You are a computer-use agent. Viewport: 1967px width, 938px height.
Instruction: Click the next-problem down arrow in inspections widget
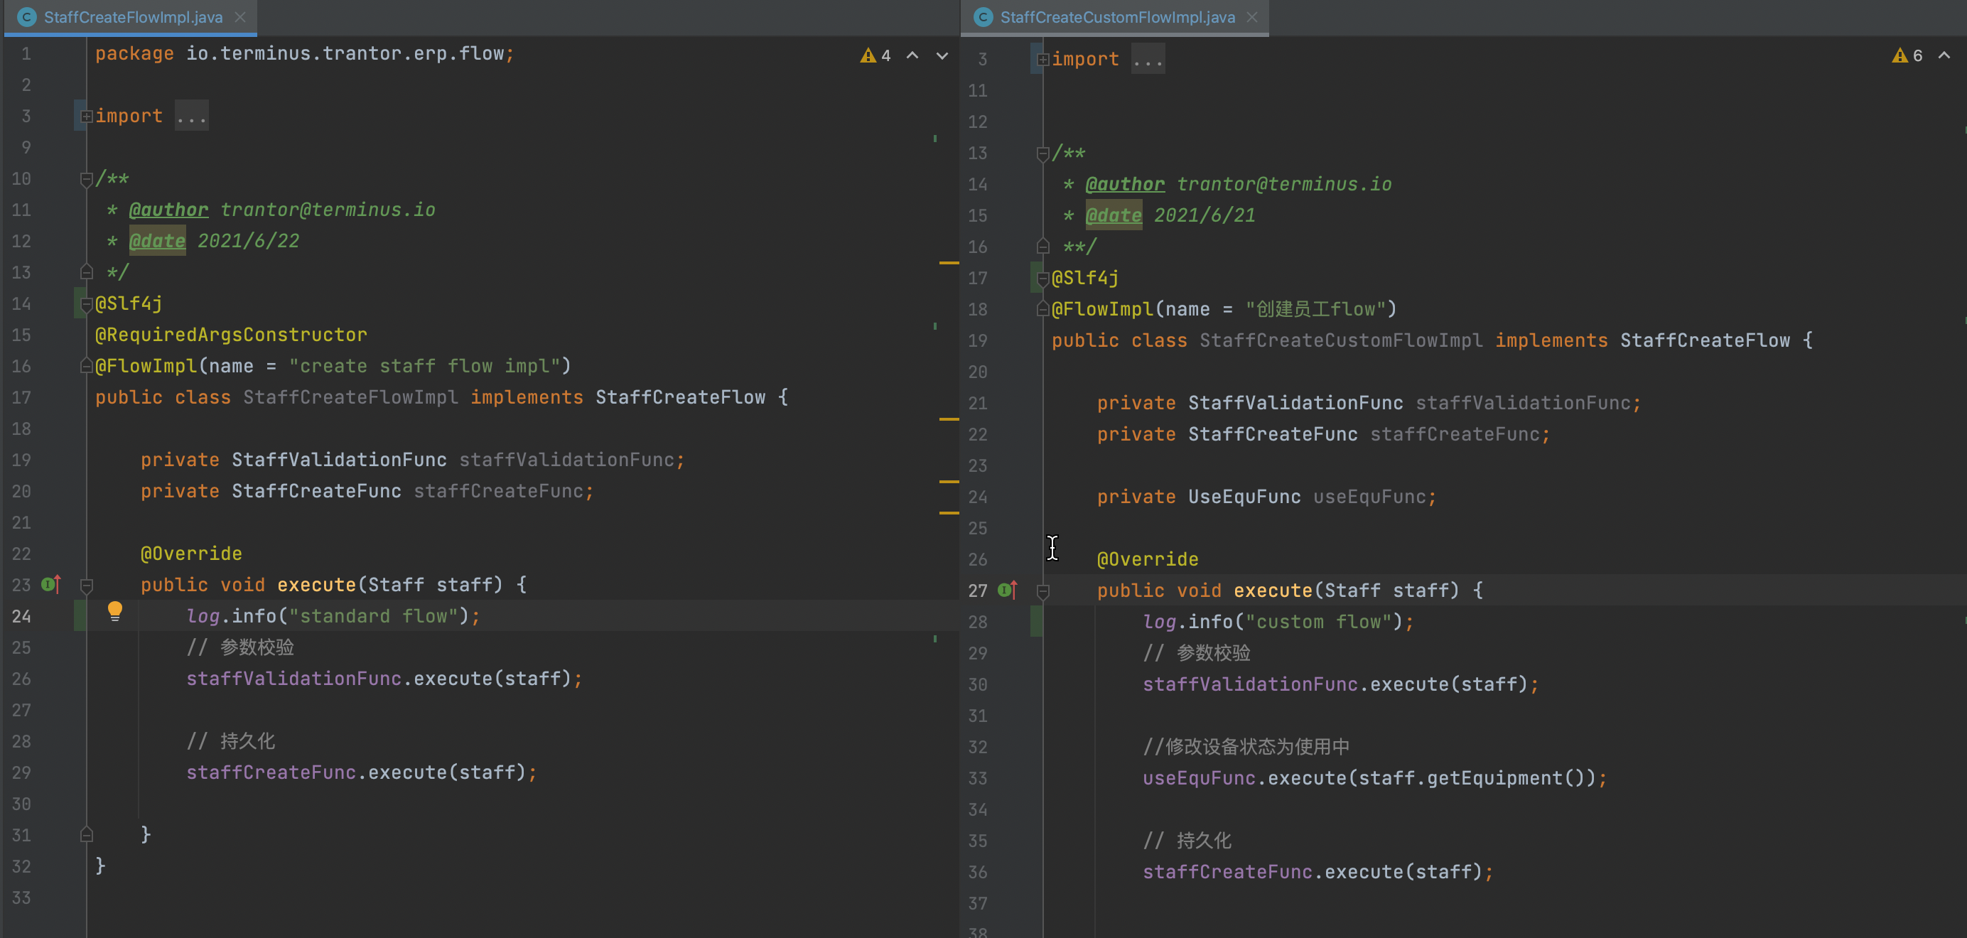tap(941, 55)
